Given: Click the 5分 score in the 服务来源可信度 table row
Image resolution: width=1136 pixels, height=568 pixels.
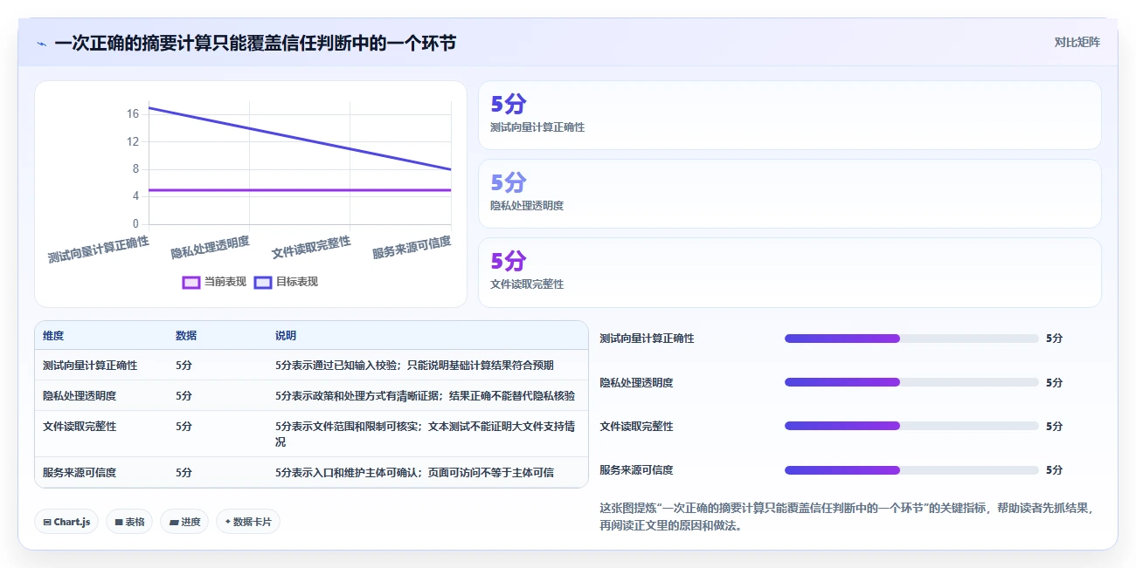Looking at the screenshot, I should [x=184, y=472].
